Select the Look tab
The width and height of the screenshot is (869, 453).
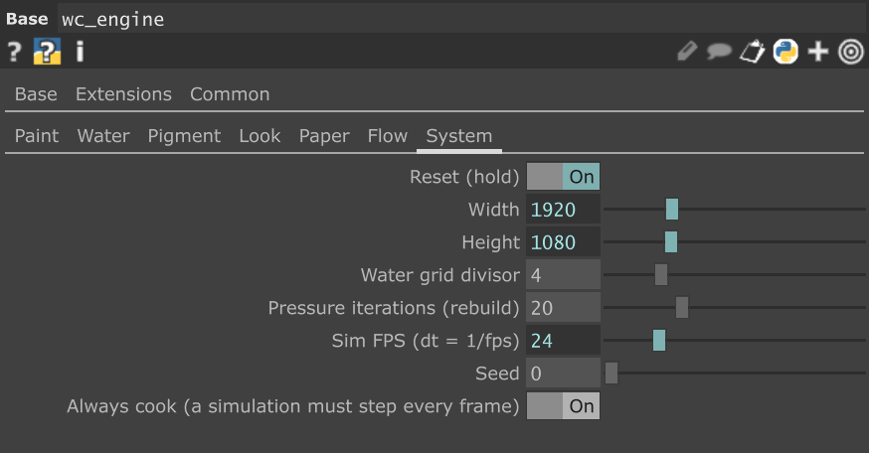[x=260, y=136]
